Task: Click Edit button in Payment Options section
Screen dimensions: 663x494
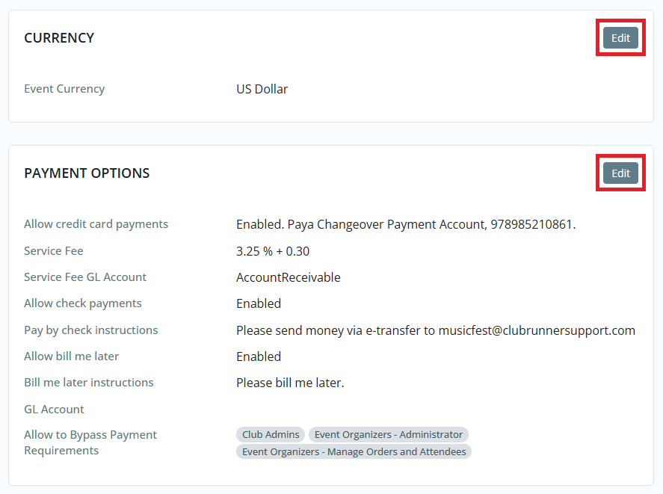Action: (x=620, y=173)
